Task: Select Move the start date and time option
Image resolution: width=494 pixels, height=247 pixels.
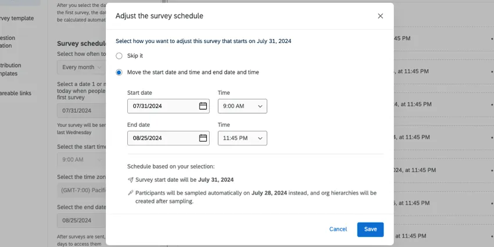Action: click(x=119, y=72)
